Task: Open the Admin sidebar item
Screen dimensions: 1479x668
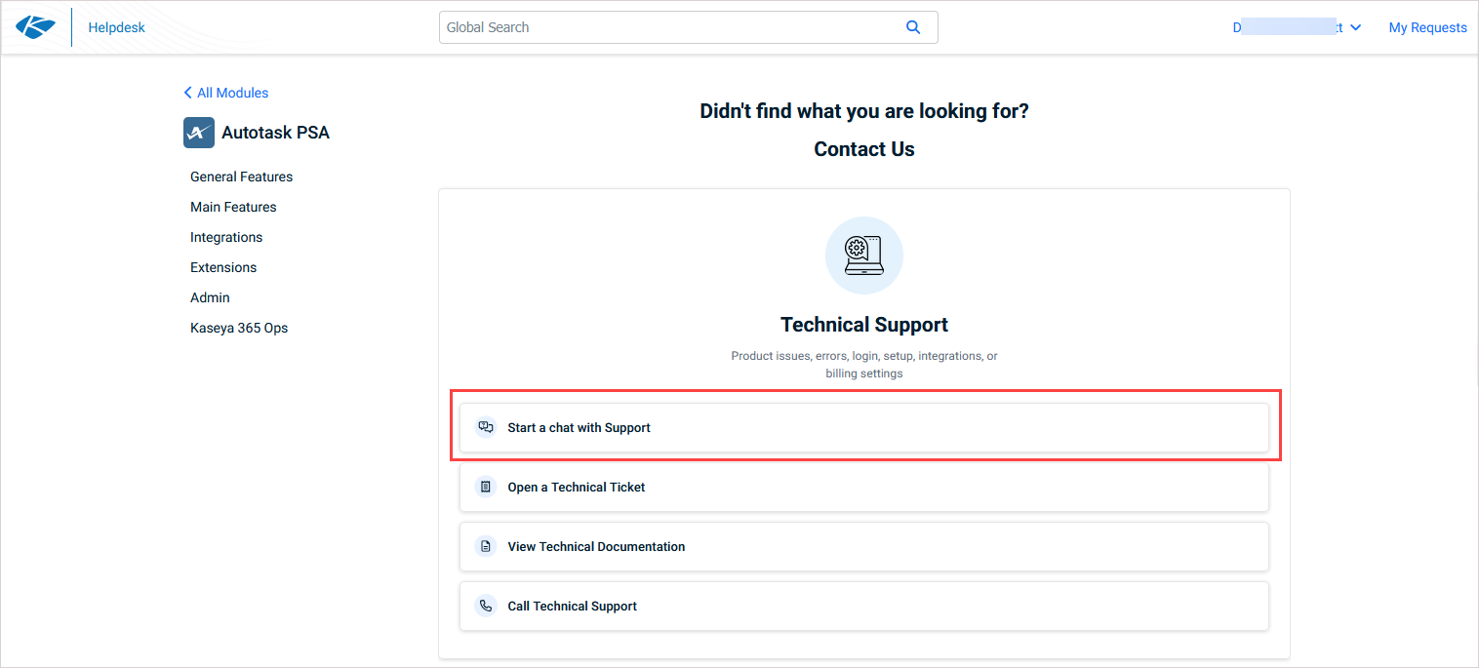Action: point(210,297)
